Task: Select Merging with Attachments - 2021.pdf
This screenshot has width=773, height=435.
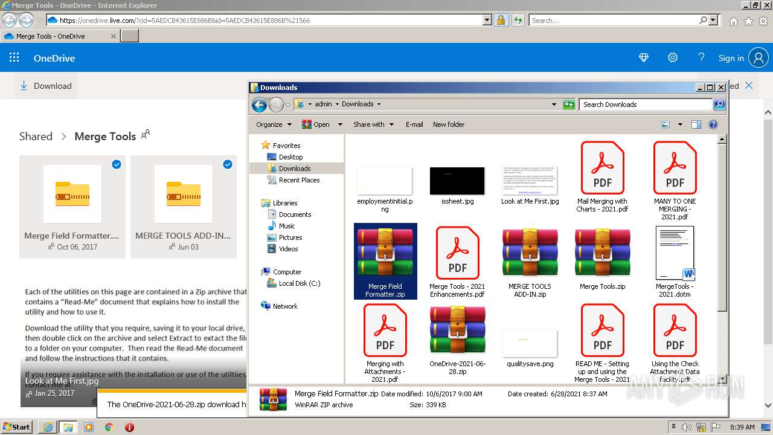Action: 385,343
